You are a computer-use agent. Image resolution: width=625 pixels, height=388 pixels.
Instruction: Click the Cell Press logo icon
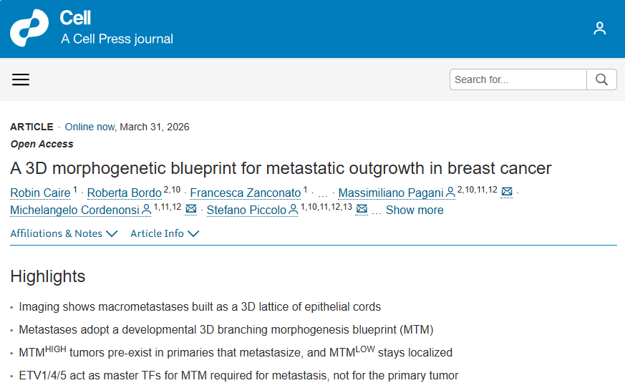(29, 29)
